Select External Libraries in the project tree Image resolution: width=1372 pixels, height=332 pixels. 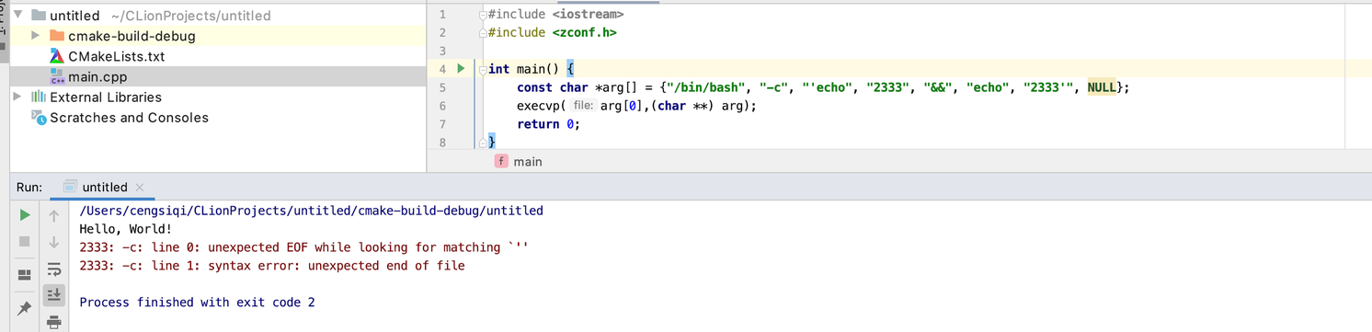(x=106, y=97)
